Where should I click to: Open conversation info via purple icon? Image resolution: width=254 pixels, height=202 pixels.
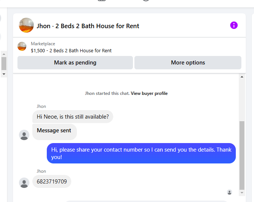click(x=234, y=25)
